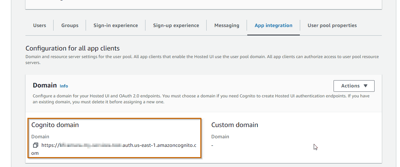This screenshot has width=400, height=167.
Task: Click the Custom domain heading
Action: 235,125
